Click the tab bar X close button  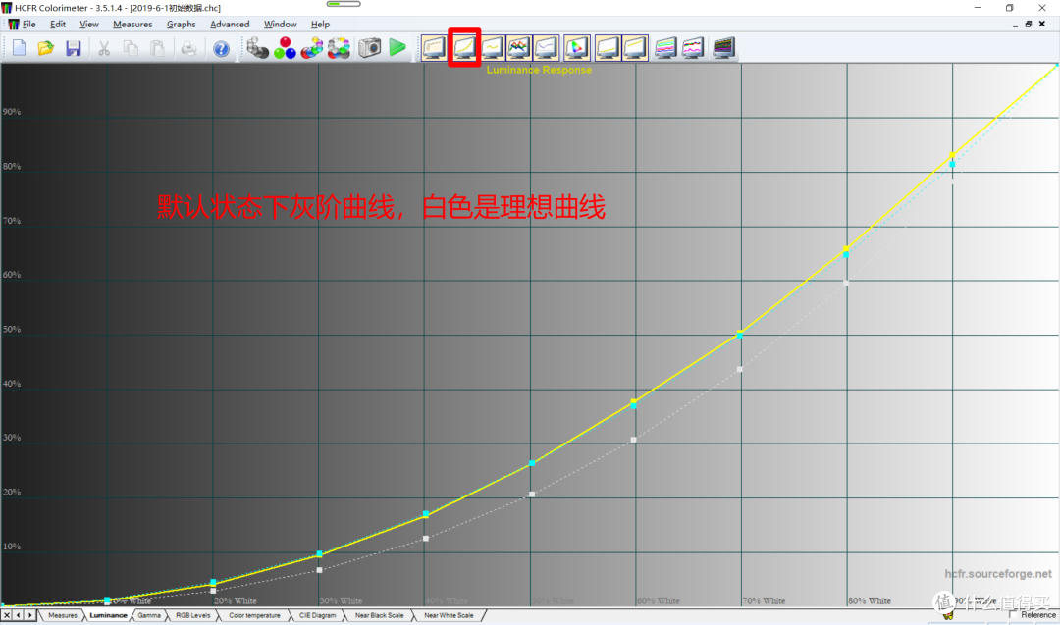[7, 615]
